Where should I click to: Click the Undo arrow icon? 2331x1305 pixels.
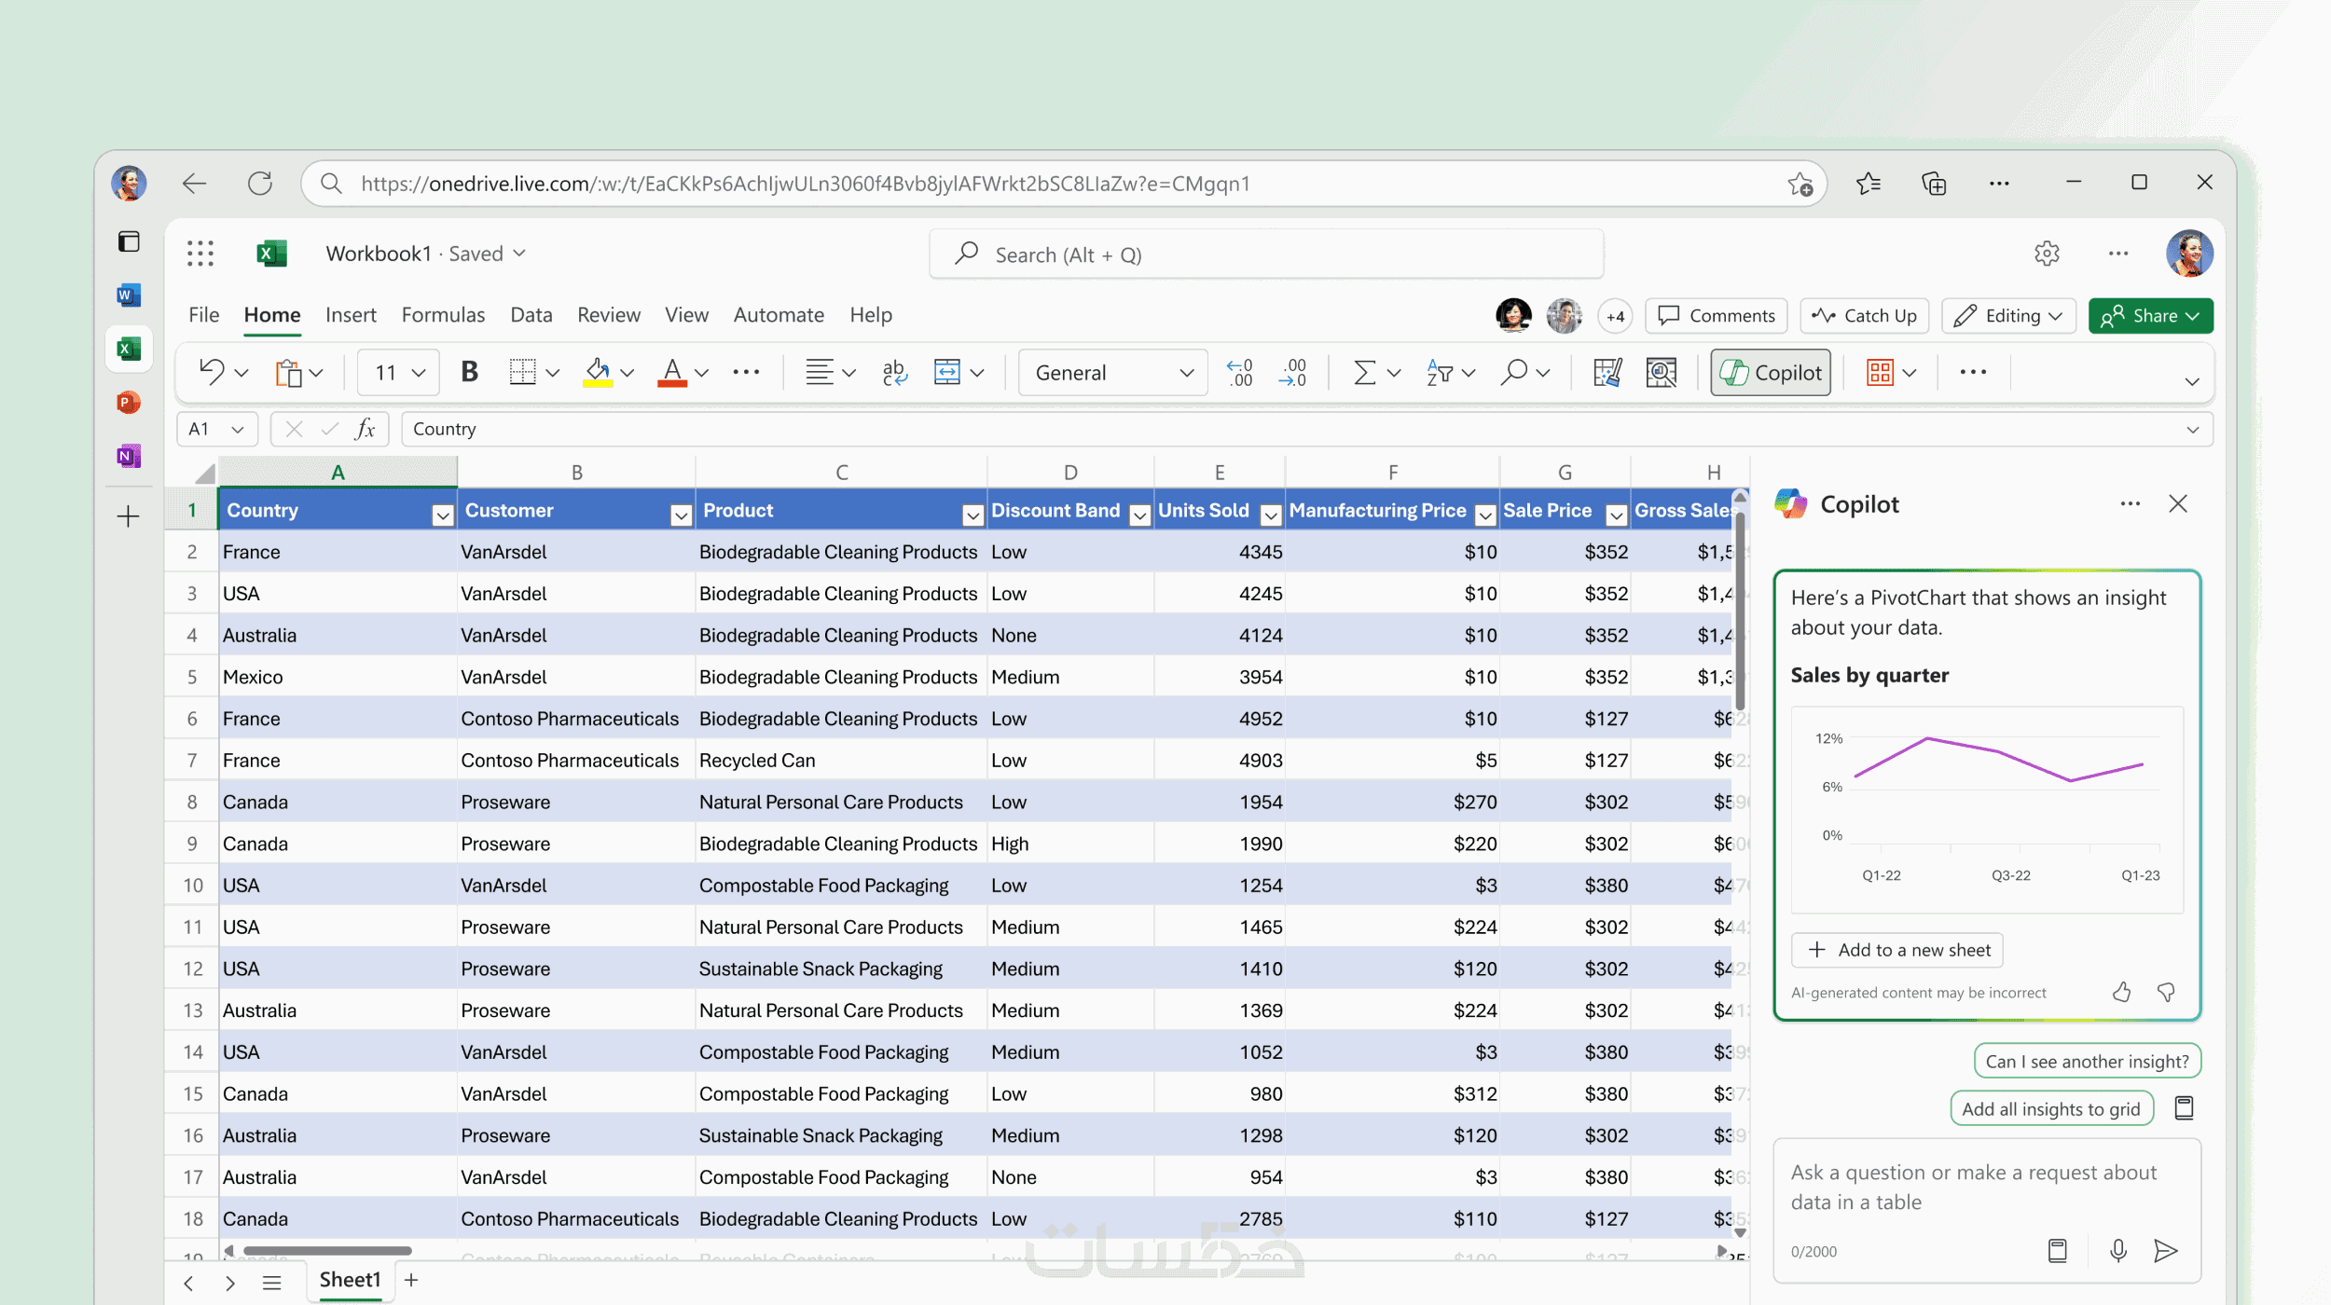tap(212, 372)
